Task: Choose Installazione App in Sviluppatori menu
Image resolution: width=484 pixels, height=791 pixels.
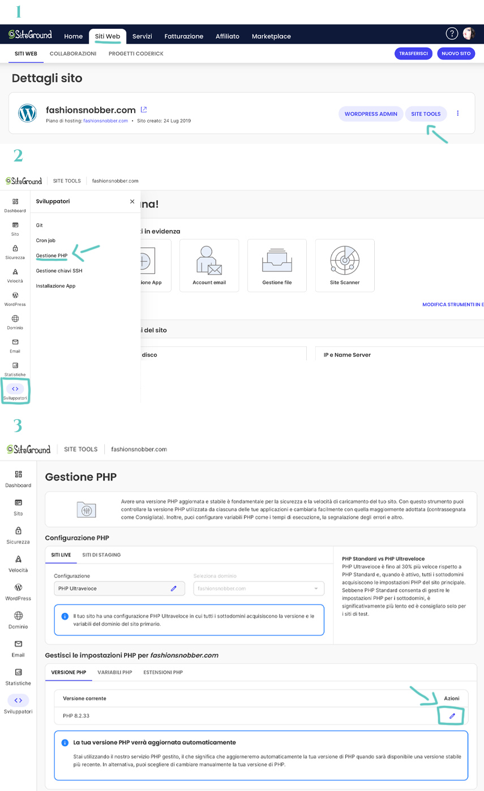Action: (55, 286)
